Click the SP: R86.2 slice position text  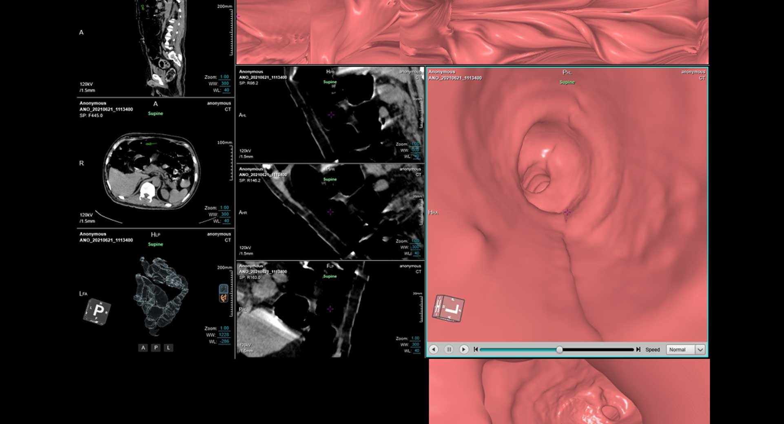click(x=248, y=83)
